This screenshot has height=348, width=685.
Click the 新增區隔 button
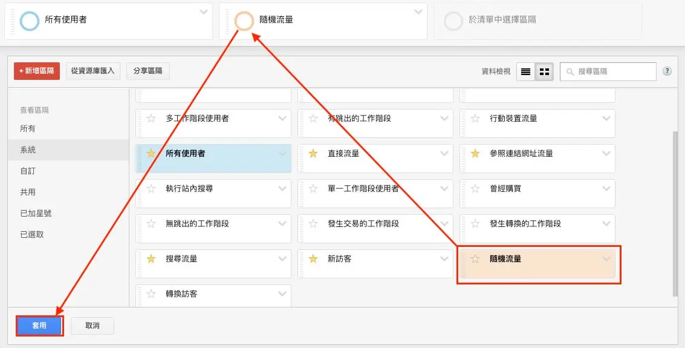(37, 71)
